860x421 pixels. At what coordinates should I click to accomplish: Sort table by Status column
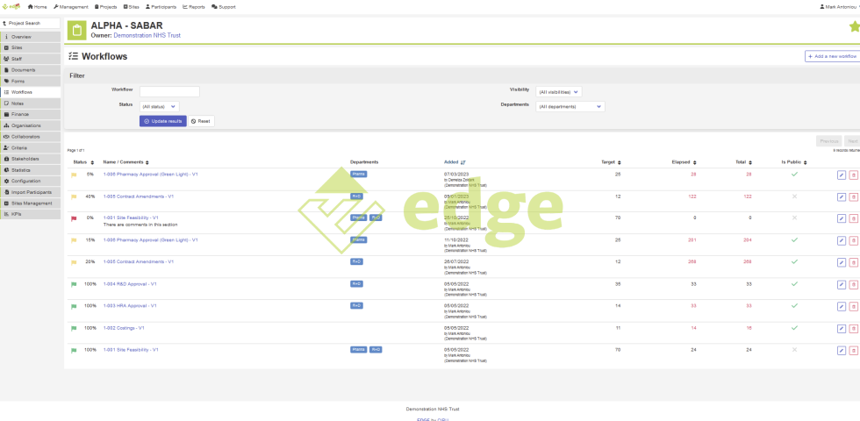coord(84,162)
